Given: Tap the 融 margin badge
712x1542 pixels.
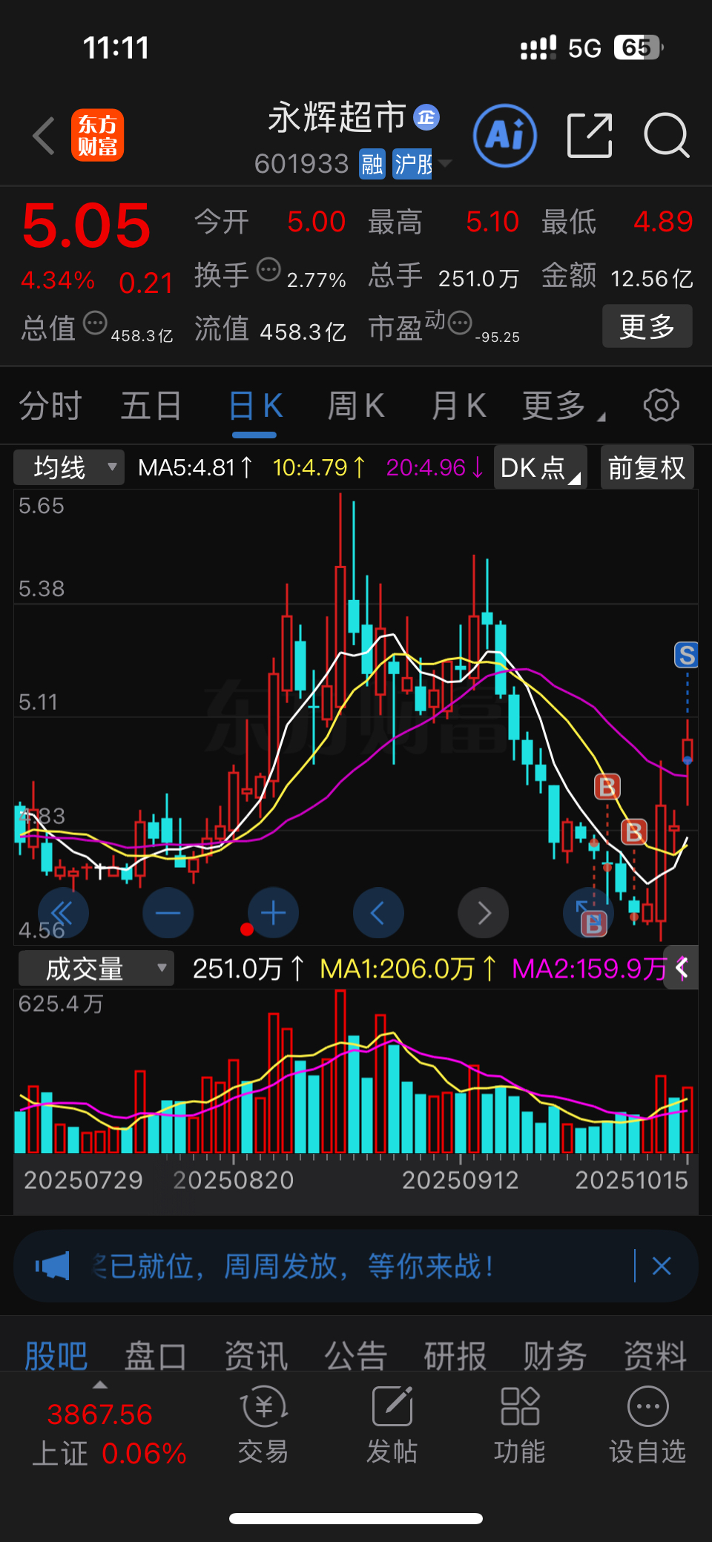Looking at the screenshot, I should pos(372,164).
